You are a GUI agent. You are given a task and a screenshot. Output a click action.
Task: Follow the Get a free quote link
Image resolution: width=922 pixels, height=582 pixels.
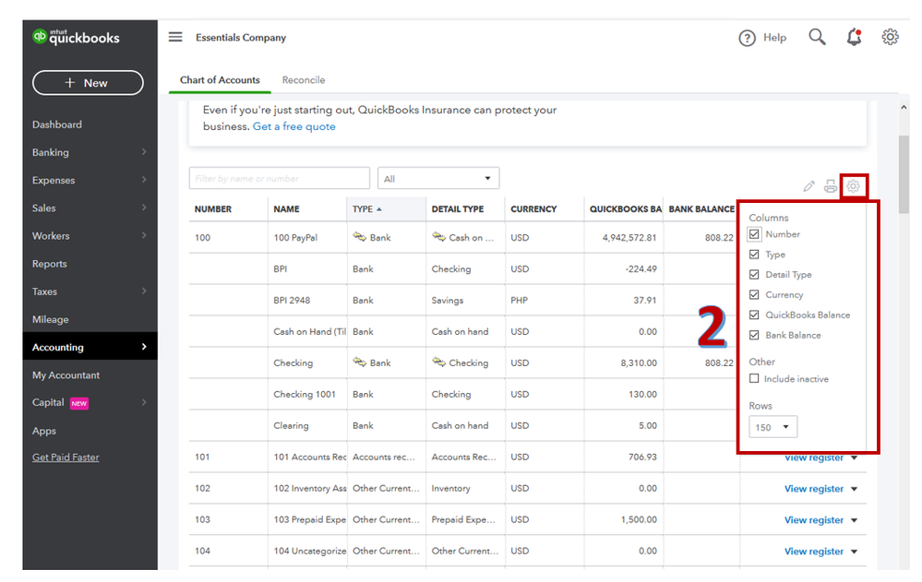coord(294,126)
